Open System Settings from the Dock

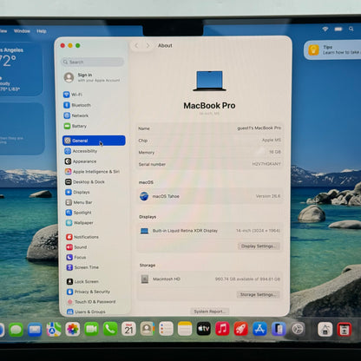(x=298, y=329)
